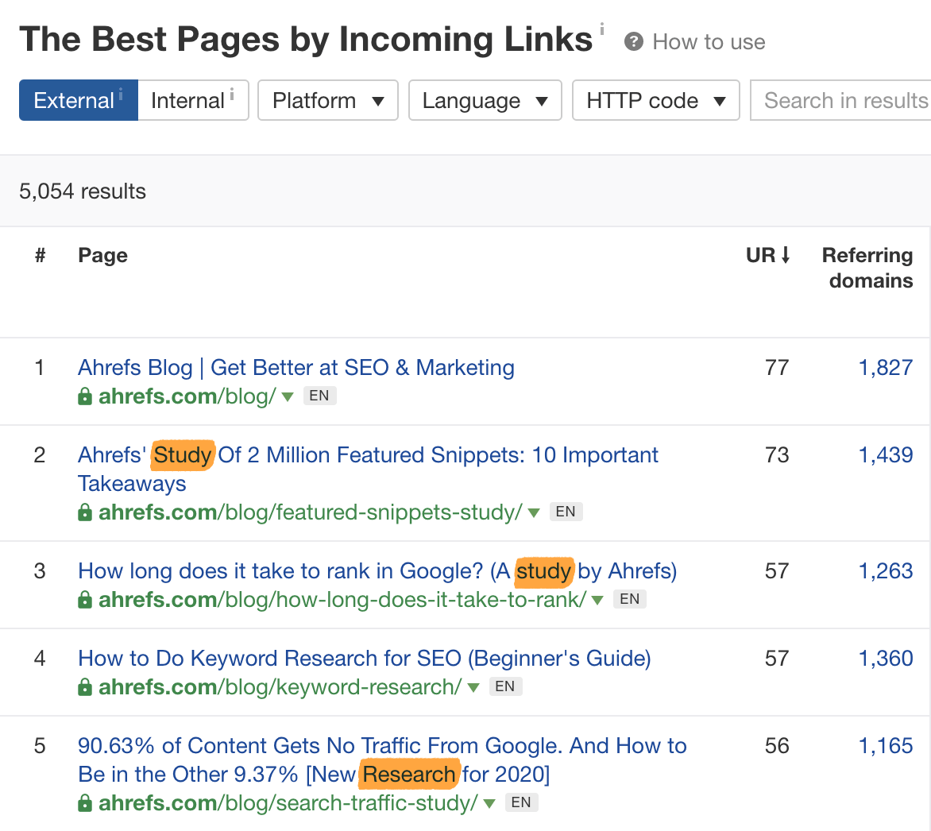The image size is (931, 831).
Task: Click the green padlock icon for ahrefs.com/blog/
Action: tap(85, 396)
